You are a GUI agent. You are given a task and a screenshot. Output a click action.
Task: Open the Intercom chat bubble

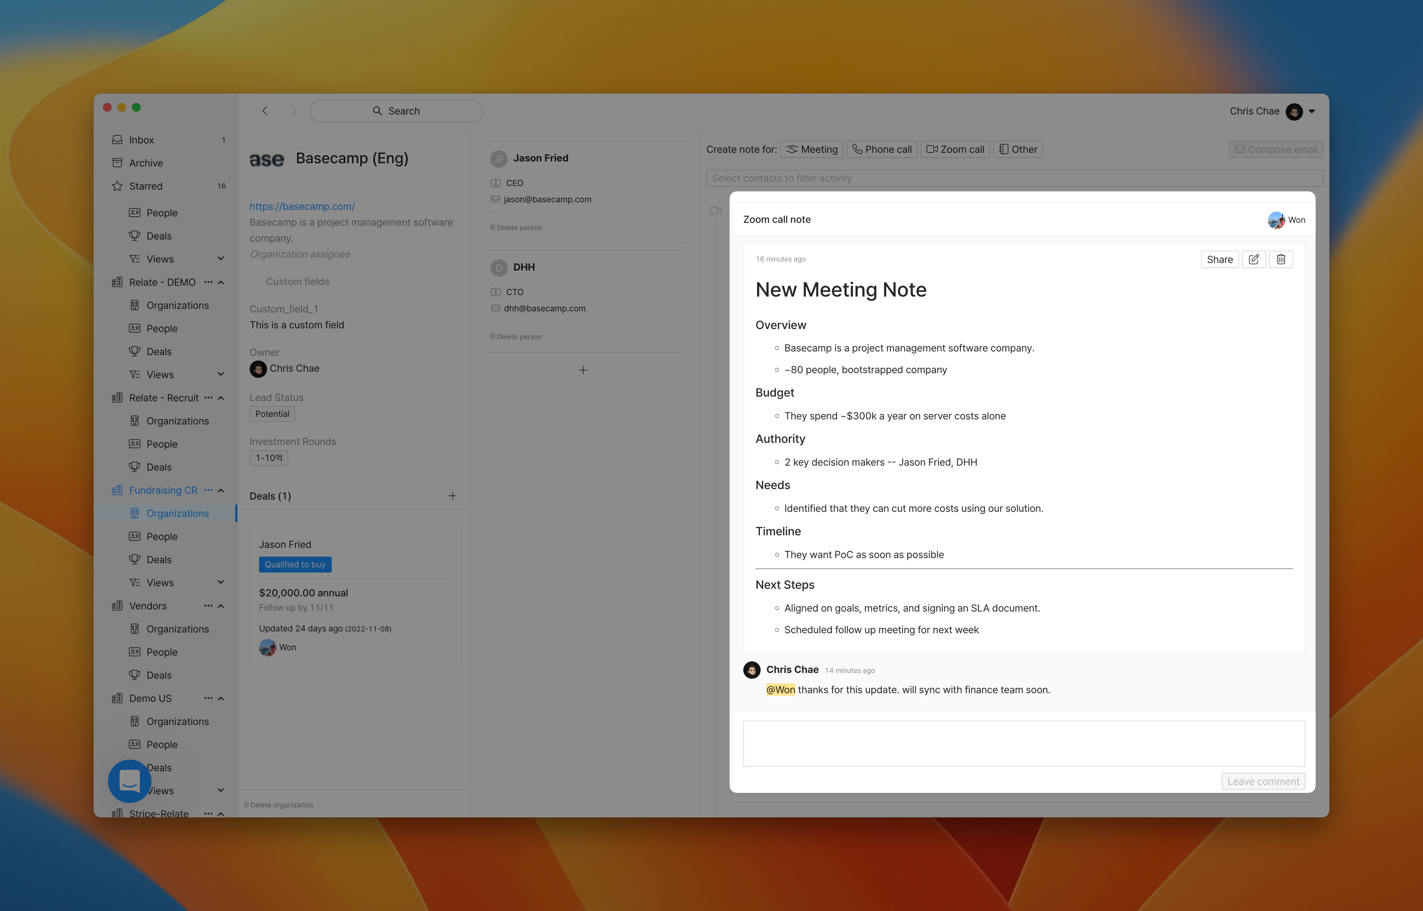[x=130, y=781]
